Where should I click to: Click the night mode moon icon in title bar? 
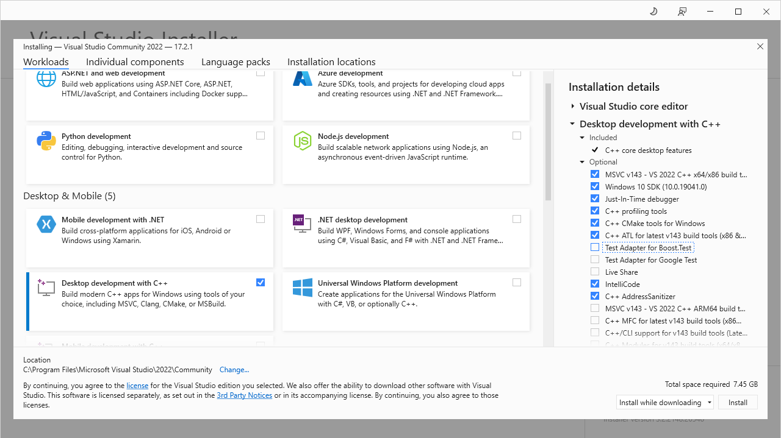coord(653,12)
